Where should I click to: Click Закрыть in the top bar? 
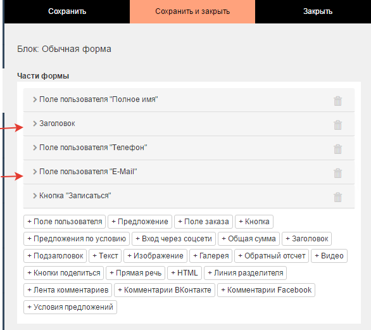coord(318,11)
